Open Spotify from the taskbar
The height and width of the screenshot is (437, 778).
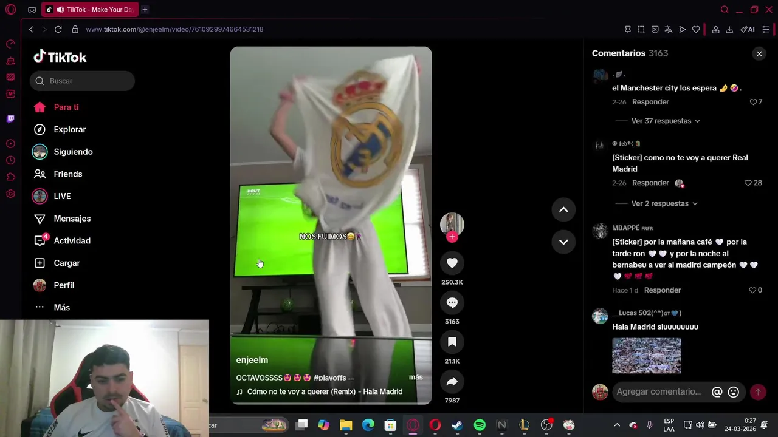click(x=480, y=425)
